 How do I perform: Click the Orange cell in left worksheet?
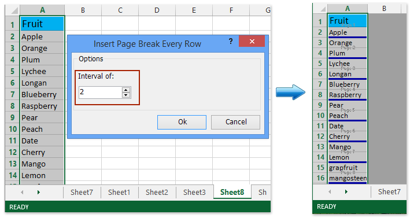(x=42, y=48)
